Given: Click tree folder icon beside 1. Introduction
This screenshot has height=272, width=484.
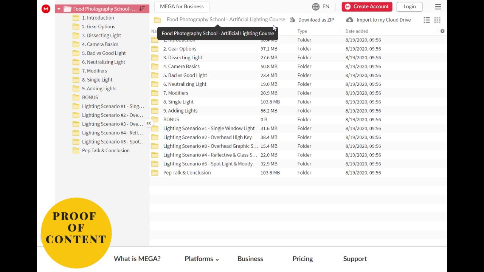Looking at the screenshot, I should click(76, 18).
